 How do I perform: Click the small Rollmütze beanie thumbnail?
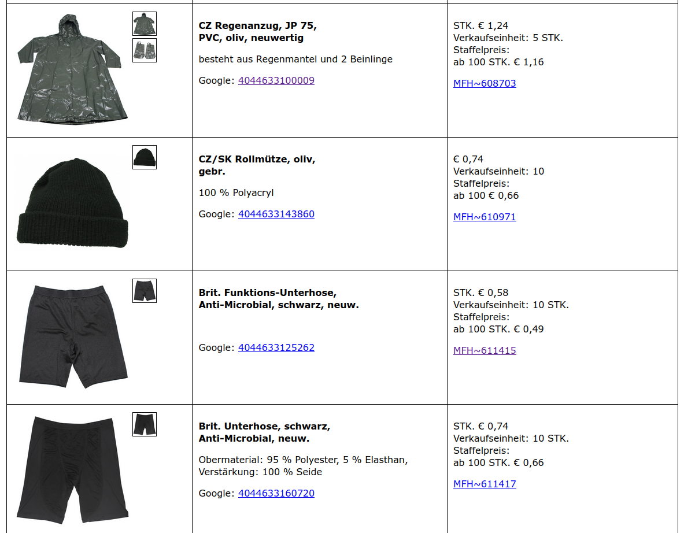[x=144, y=157]
